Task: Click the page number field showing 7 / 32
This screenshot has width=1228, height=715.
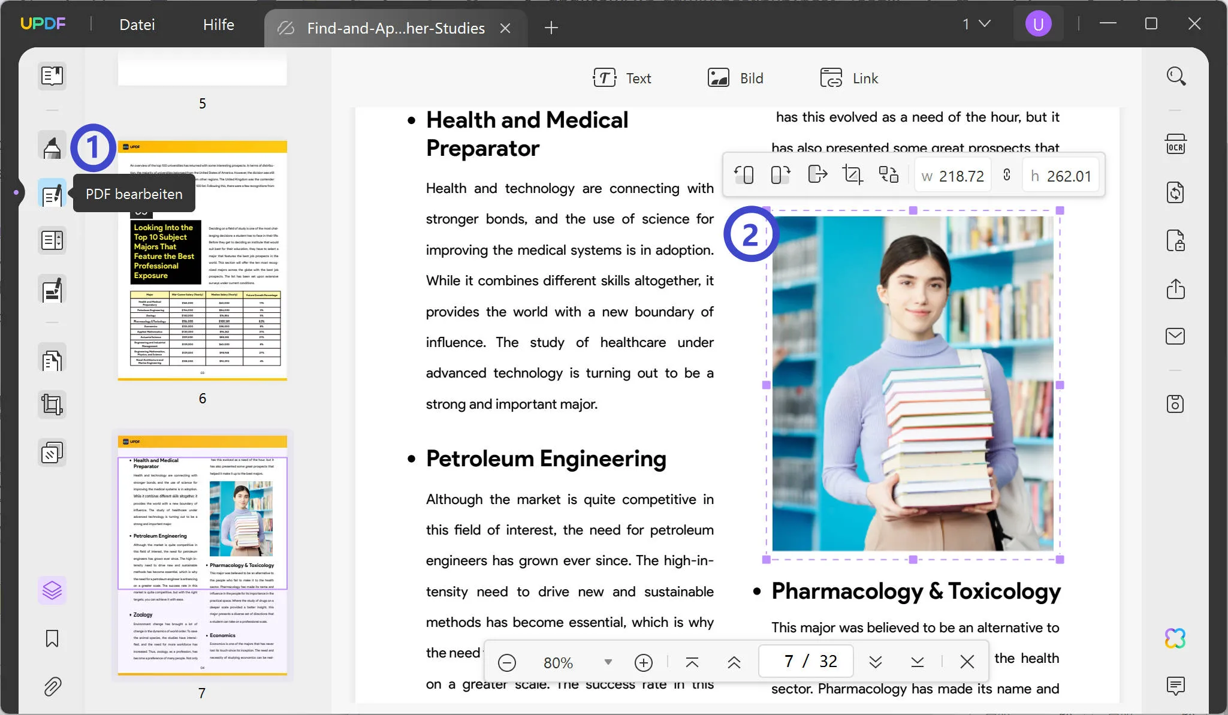Action: pyautogui.click(x=804, y=660)
